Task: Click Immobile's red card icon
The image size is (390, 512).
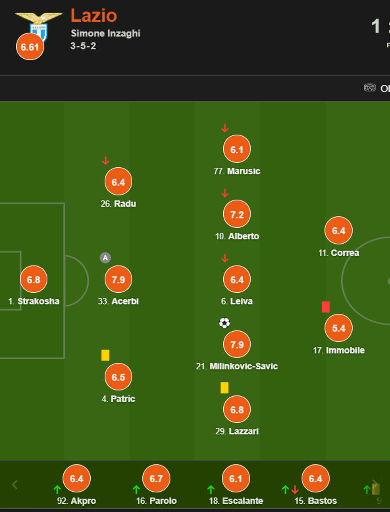Action: (x=326, y=307)
